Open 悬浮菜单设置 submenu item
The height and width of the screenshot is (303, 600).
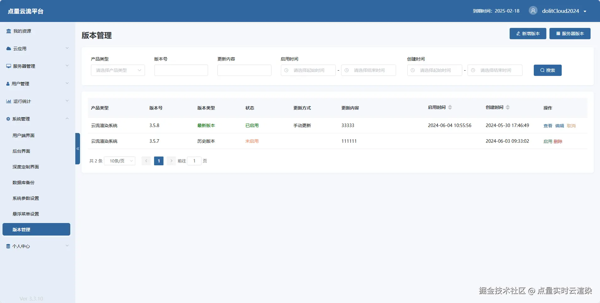(26, 214)
